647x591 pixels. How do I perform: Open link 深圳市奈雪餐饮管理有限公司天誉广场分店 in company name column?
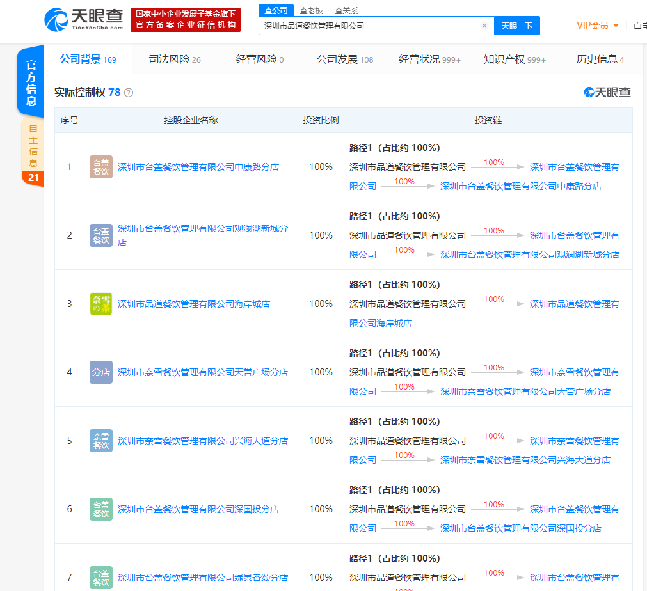203,372
